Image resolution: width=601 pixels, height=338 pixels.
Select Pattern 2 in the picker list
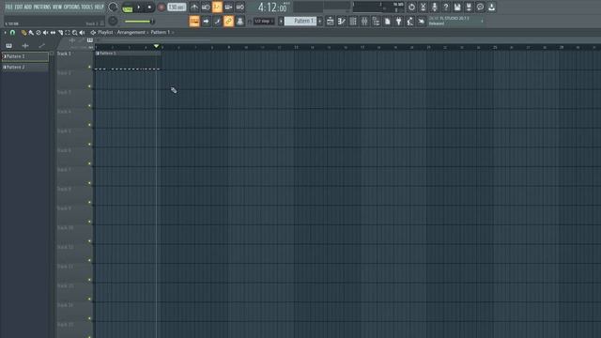point(25,67)
